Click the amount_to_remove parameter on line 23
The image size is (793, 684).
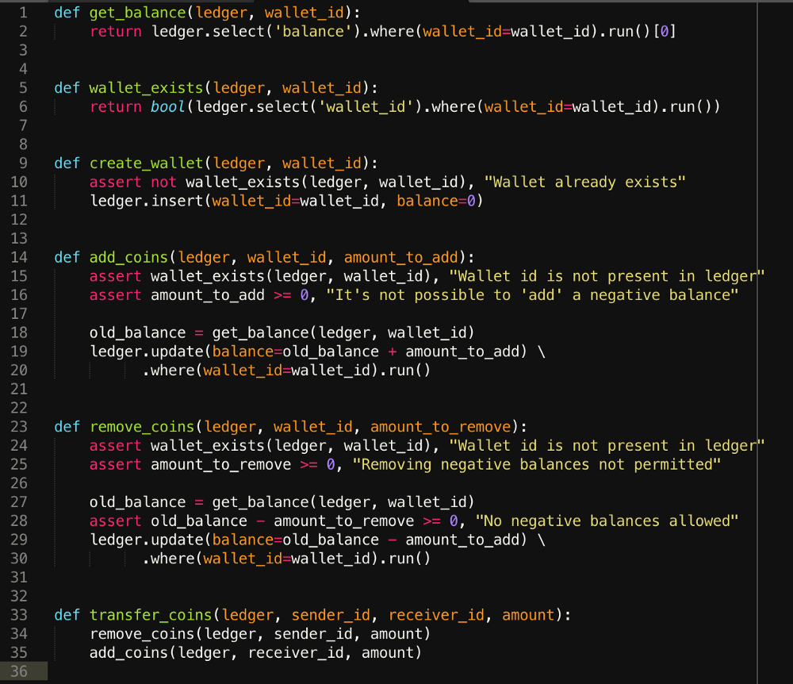pos(440,427)
